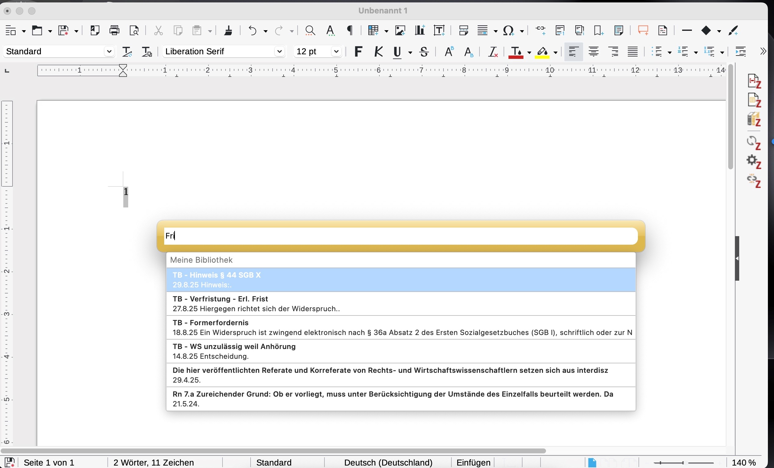This screenshot has width=774, height=468.
Task: Open Zotero Document Preferences gear icon
Action: click(754, 162)
